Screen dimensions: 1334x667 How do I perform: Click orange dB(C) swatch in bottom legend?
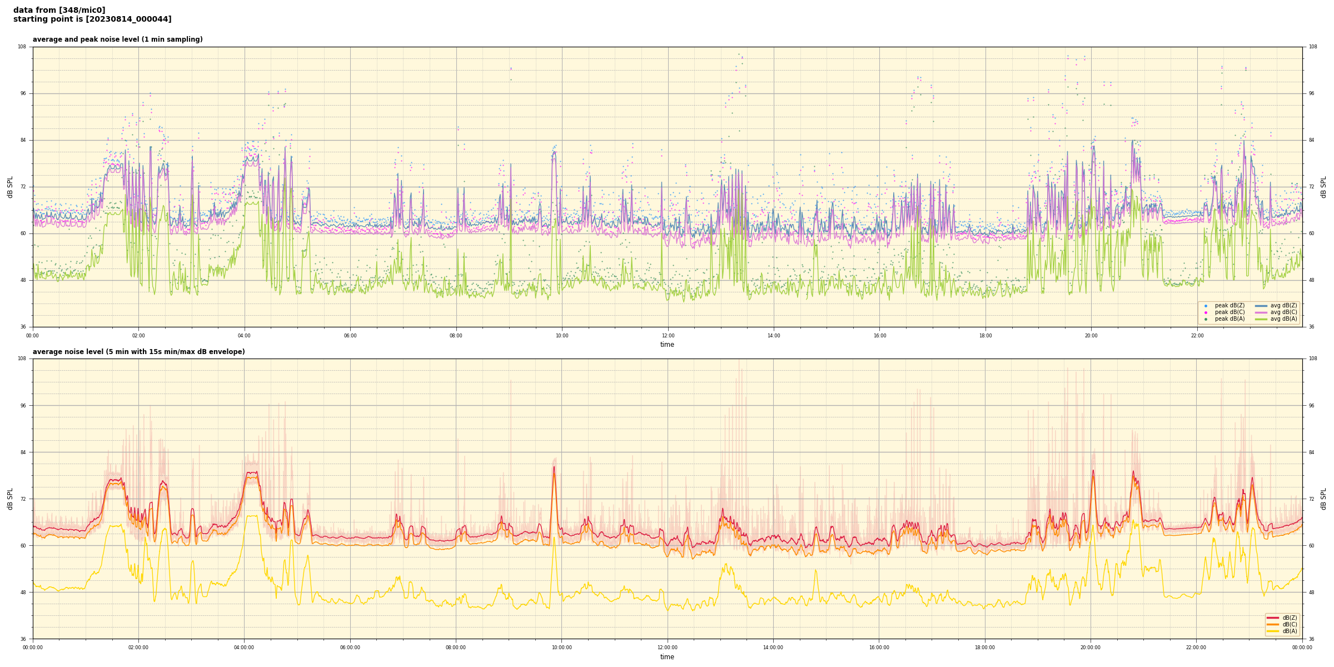[1273, 624]
